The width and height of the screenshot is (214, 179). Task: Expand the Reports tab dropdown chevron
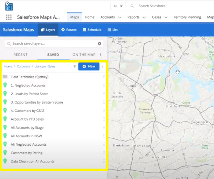(x=144, y=18)
